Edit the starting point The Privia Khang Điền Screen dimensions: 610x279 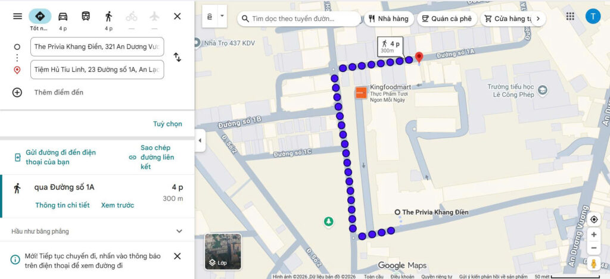[x=97, y=46]
